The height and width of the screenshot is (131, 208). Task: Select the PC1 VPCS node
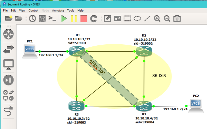30,51
